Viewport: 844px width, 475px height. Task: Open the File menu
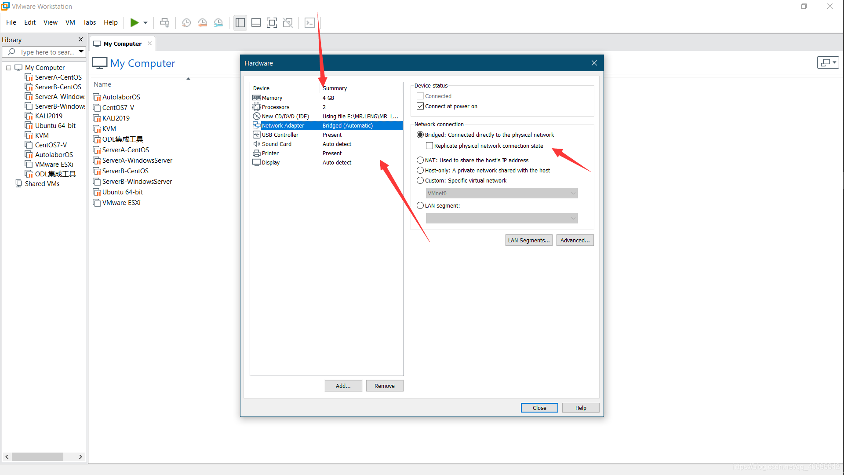[x=11, y=22]
